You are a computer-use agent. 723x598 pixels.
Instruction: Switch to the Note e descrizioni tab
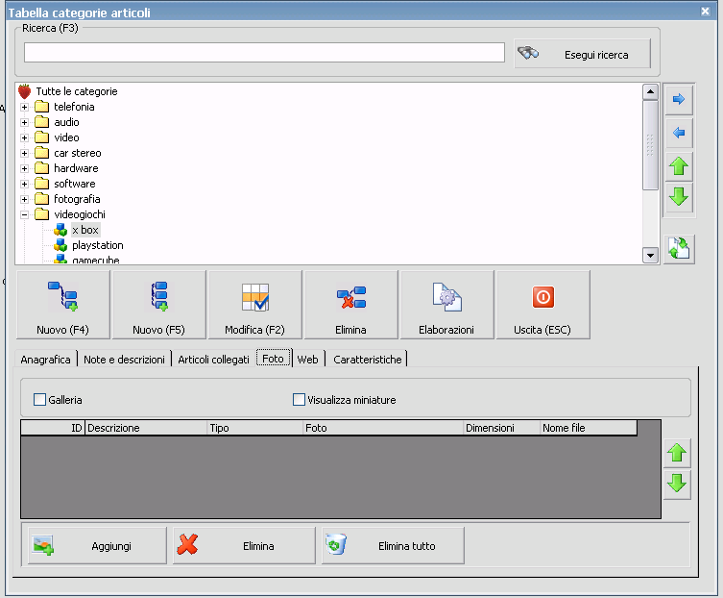click(x=124, y=360)
